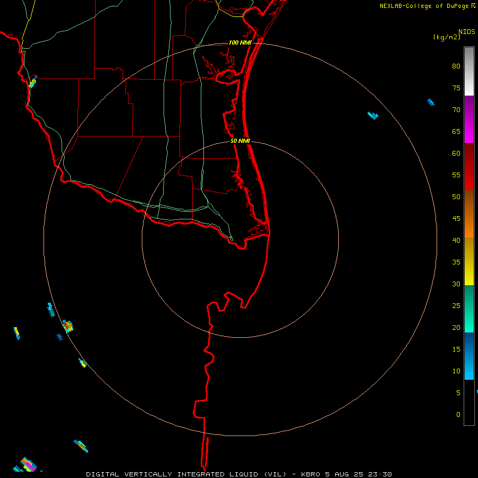Click the 60 value on VIL scale
This screenshot has width=478, height=478.
(x=456, y=153)
